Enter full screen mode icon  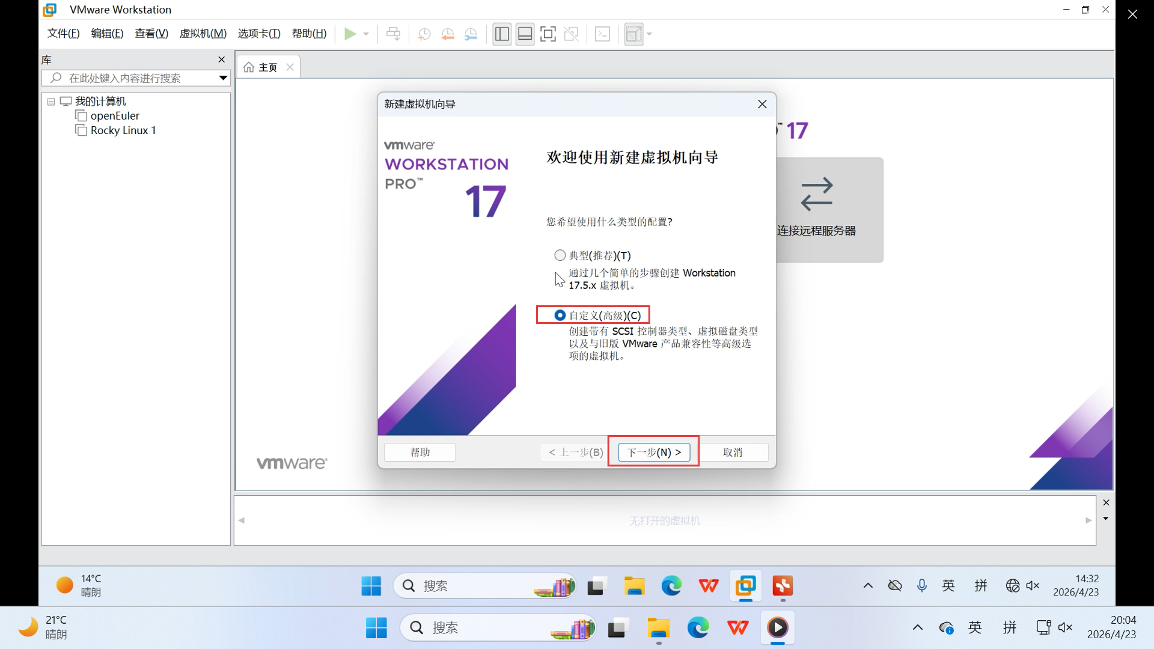click(548, 34)
